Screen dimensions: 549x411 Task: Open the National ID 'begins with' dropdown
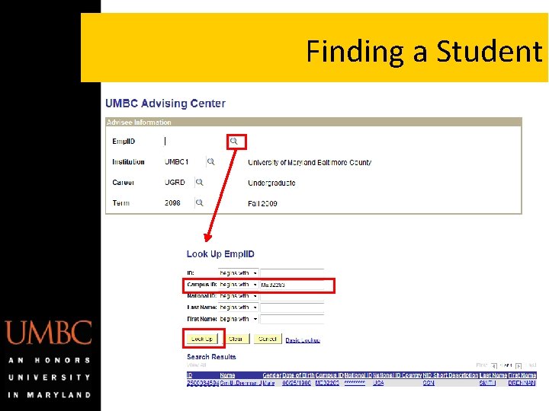coord(238,296)
